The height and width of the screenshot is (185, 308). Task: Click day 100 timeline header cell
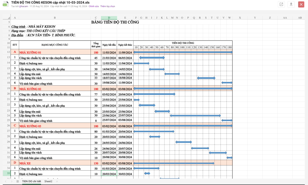point(182,47)
